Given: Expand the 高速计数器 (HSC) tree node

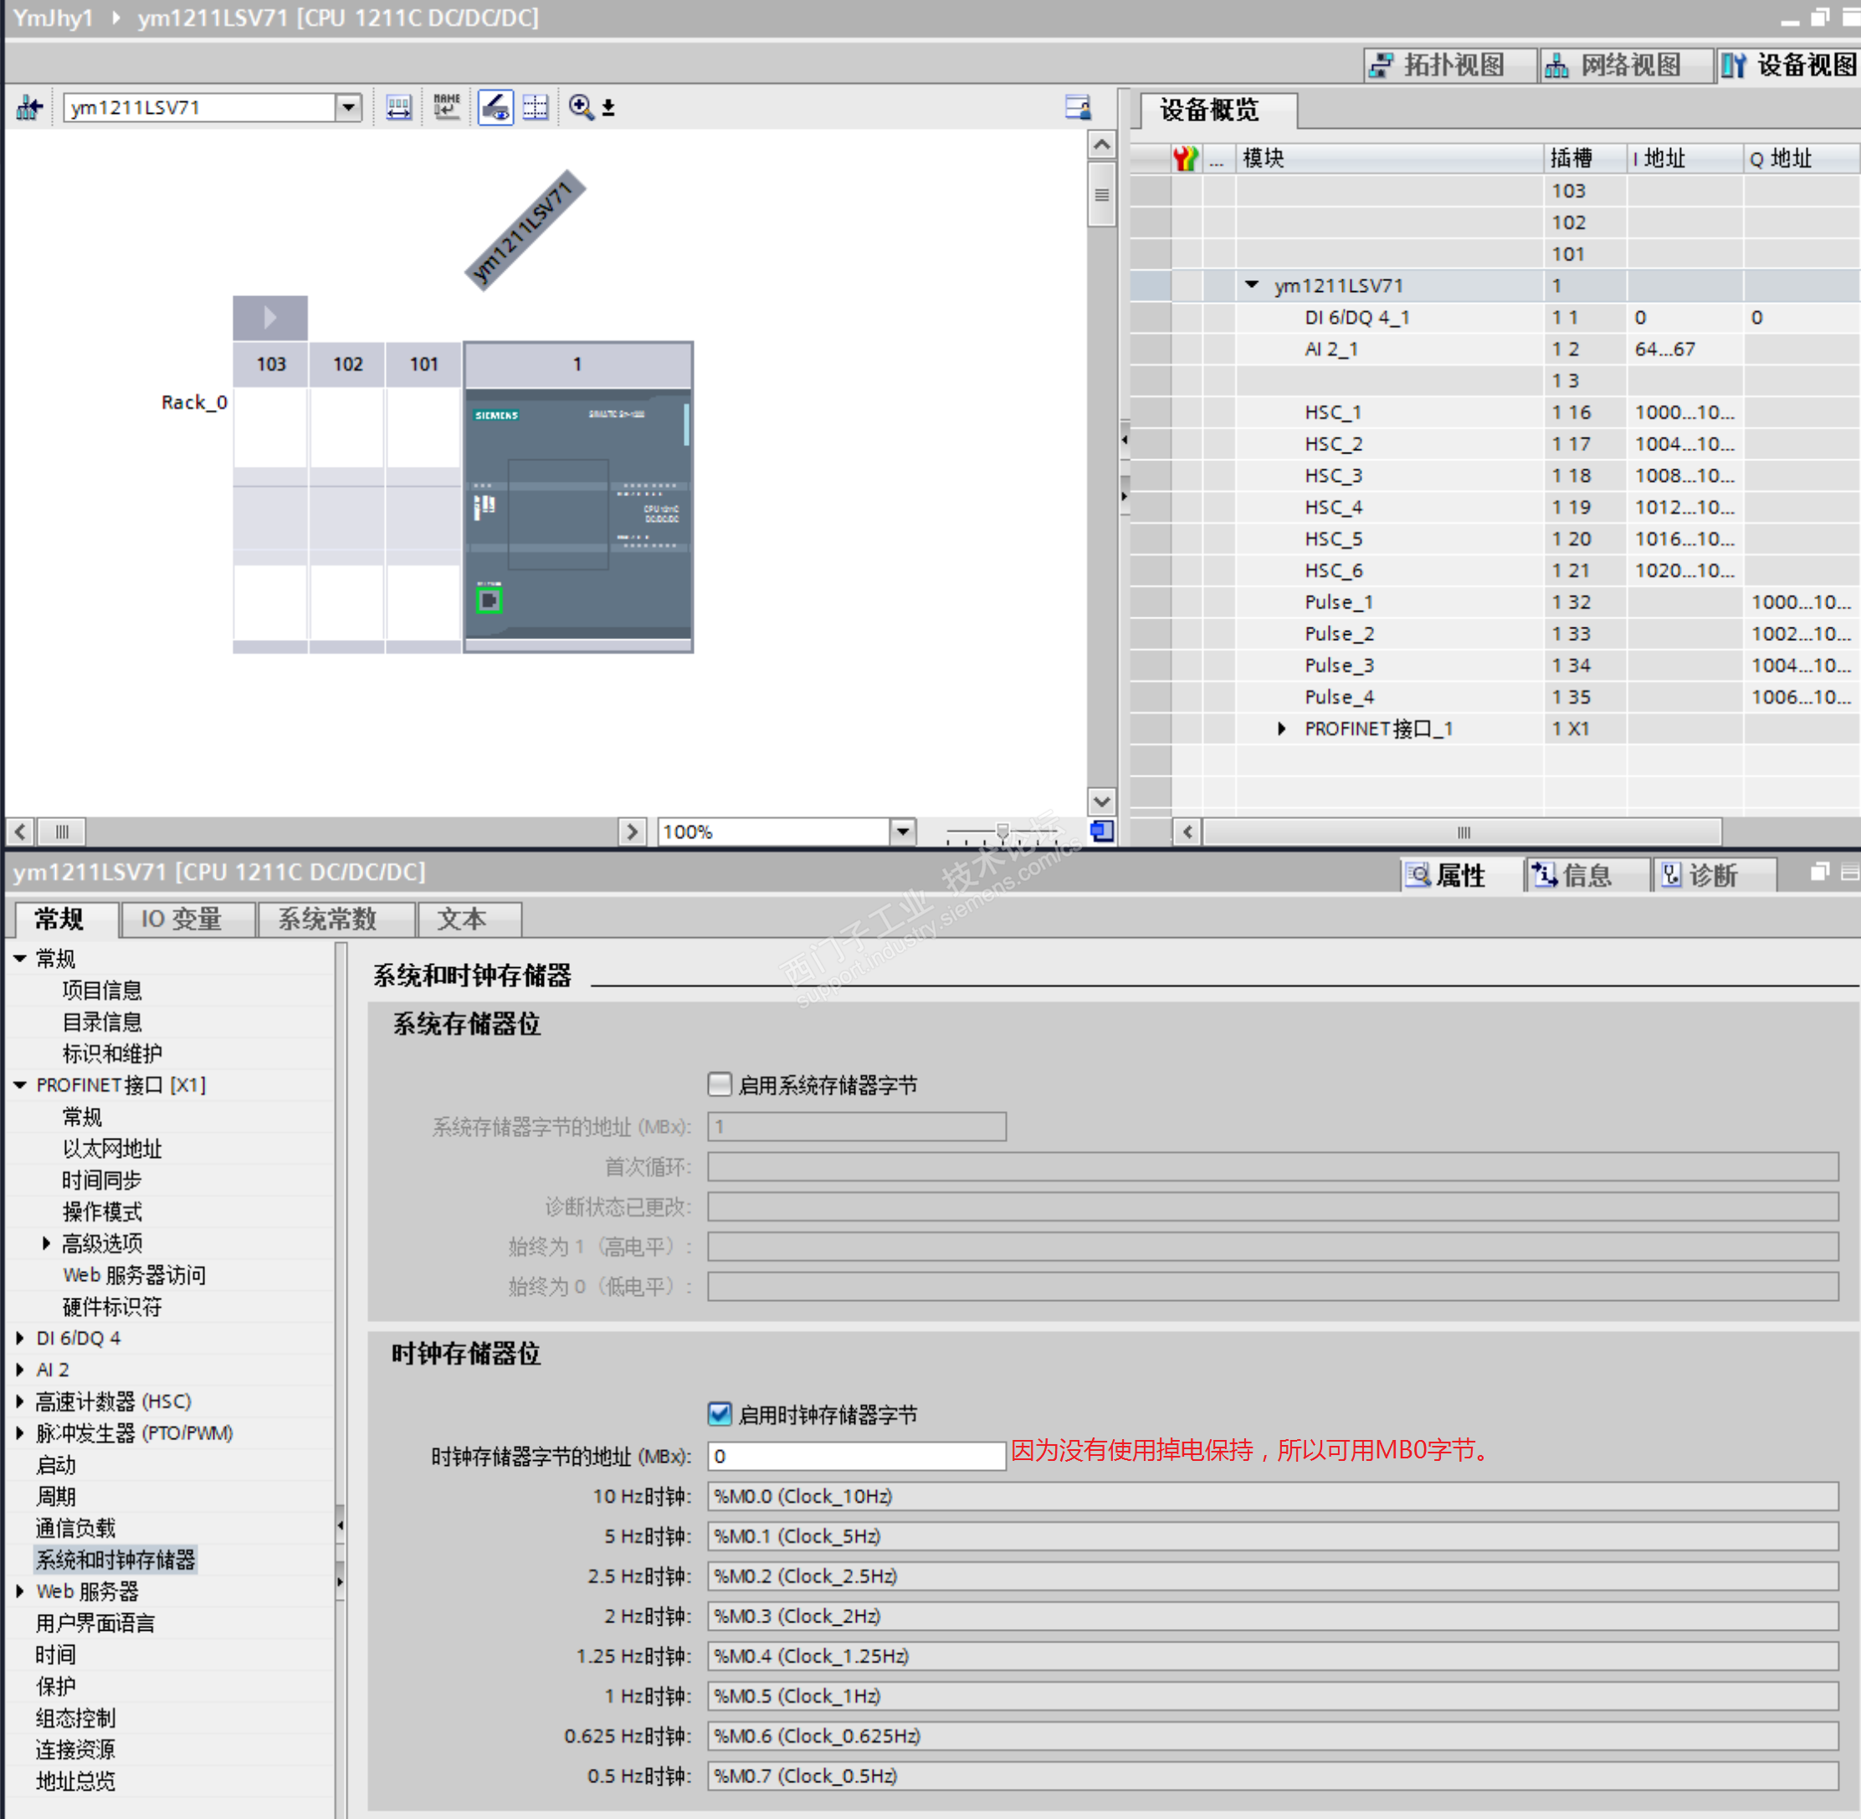Looking at the screenshot, I should tap(20, 1401).
